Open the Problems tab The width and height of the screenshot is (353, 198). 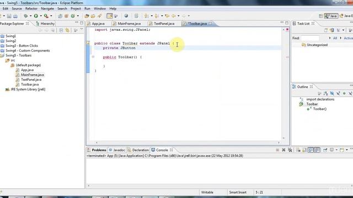(x=99, y=150)
